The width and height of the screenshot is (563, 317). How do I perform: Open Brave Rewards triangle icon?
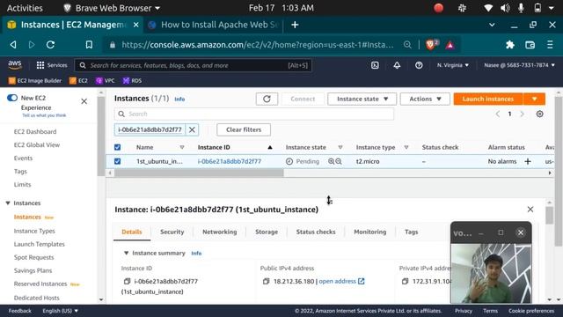450,45
